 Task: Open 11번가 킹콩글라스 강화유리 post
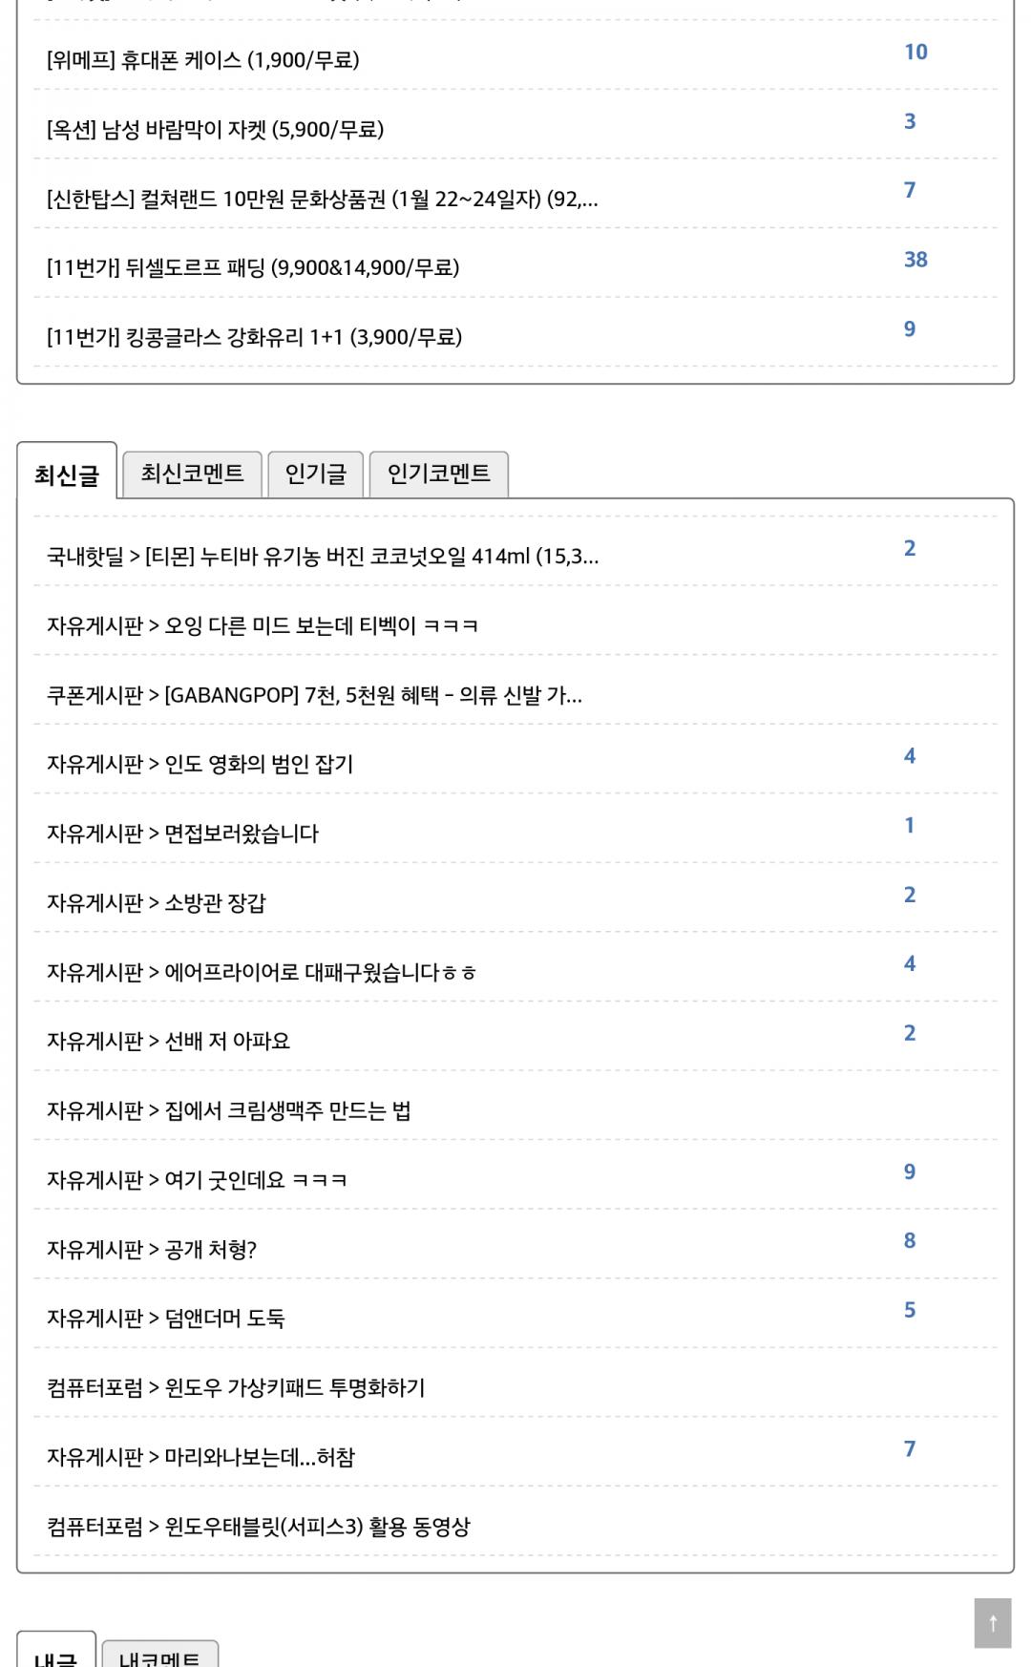click(x=254, y=337)
